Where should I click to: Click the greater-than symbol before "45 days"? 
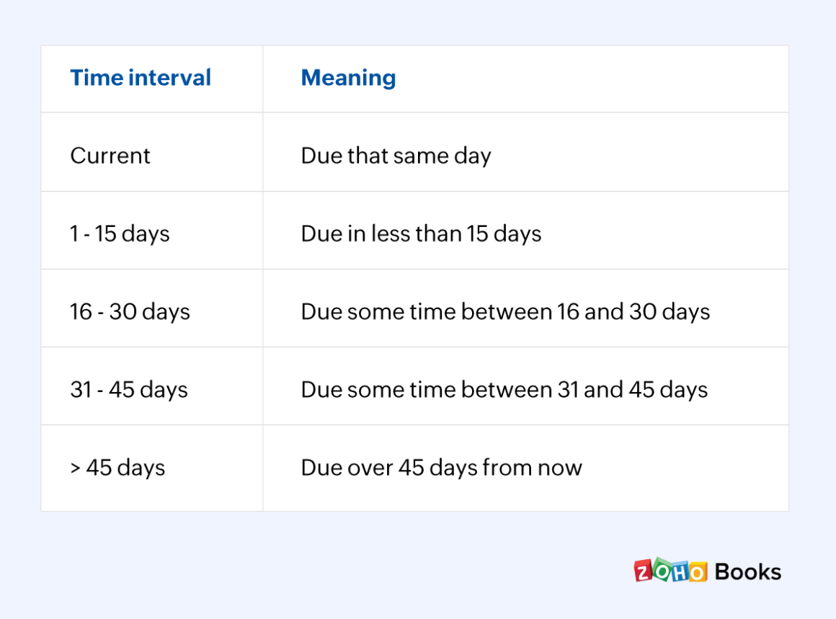76,468
